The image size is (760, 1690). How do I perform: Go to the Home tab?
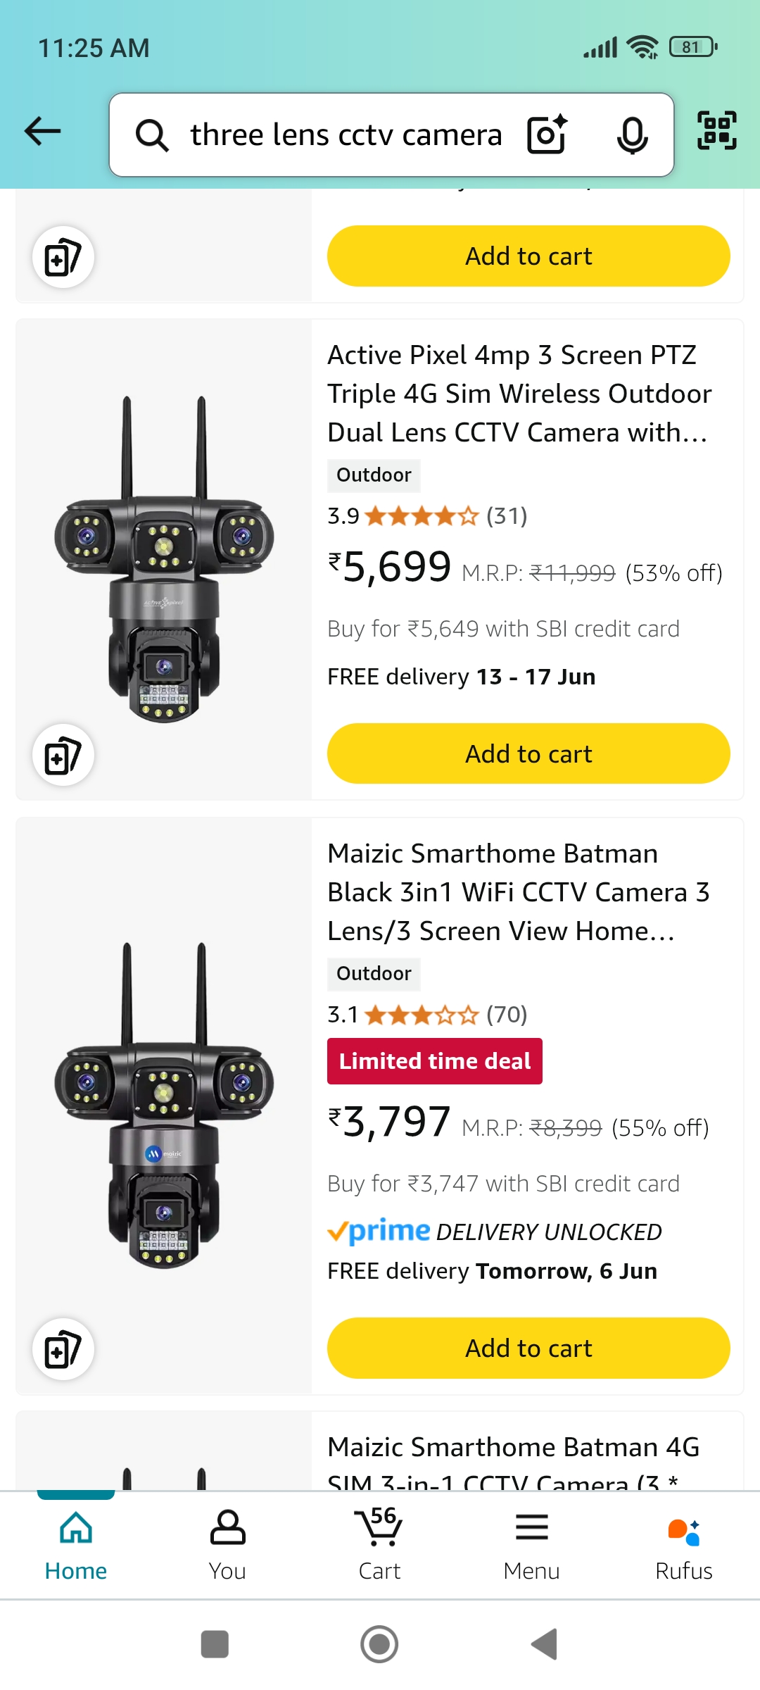[x=76, y=1545]
